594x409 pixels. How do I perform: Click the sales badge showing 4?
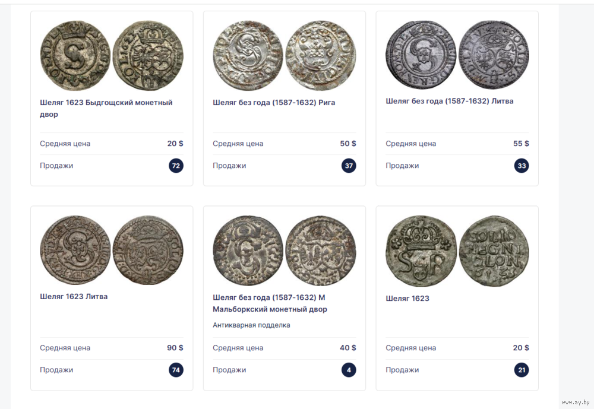(349, 370)
